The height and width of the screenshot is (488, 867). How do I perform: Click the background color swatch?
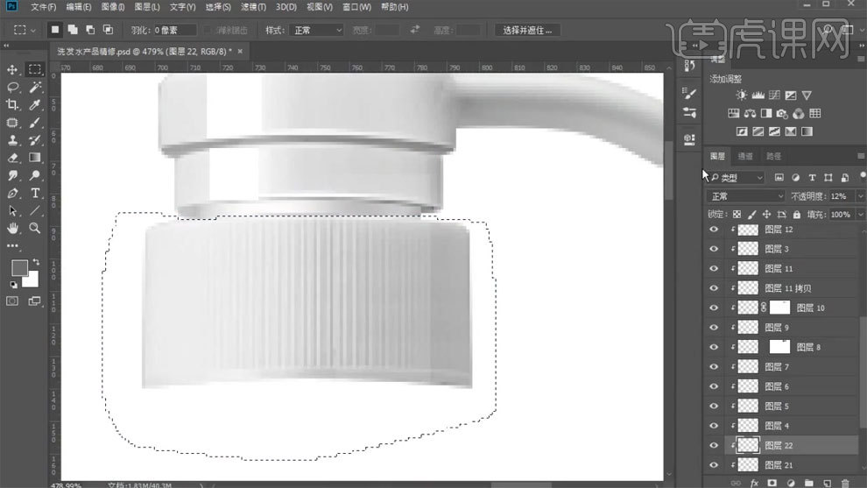pos(32,281)
